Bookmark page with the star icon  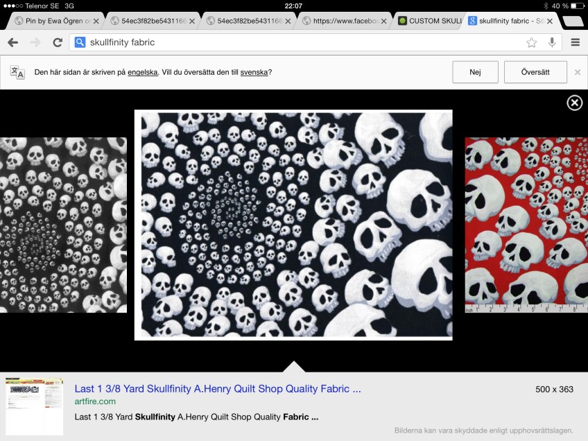(531, 42)
